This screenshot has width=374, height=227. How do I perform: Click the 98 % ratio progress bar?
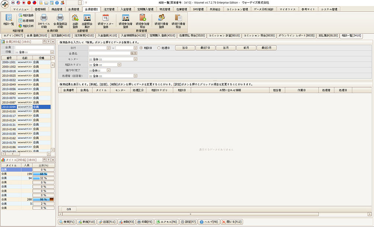(x=44, y=200)
